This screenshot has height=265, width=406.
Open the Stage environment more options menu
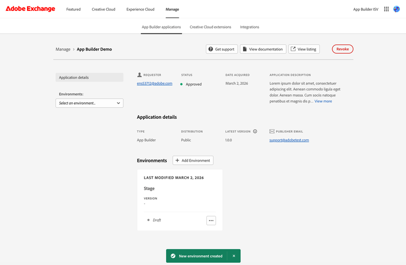[x=211, y=221]
